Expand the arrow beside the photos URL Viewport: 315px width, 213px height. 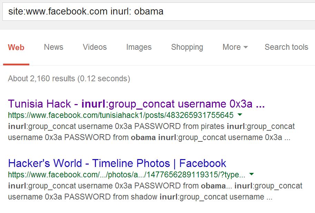pyautogui.click(x=252, y=174)
